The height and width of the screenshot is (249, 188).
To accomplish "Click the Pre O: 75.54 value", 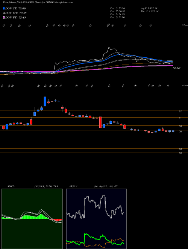I will tap(118, 8).
